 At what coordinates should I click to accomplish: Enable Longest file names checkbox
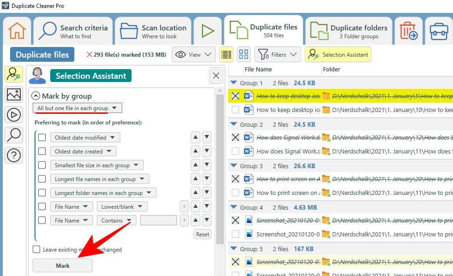point(42,179)
